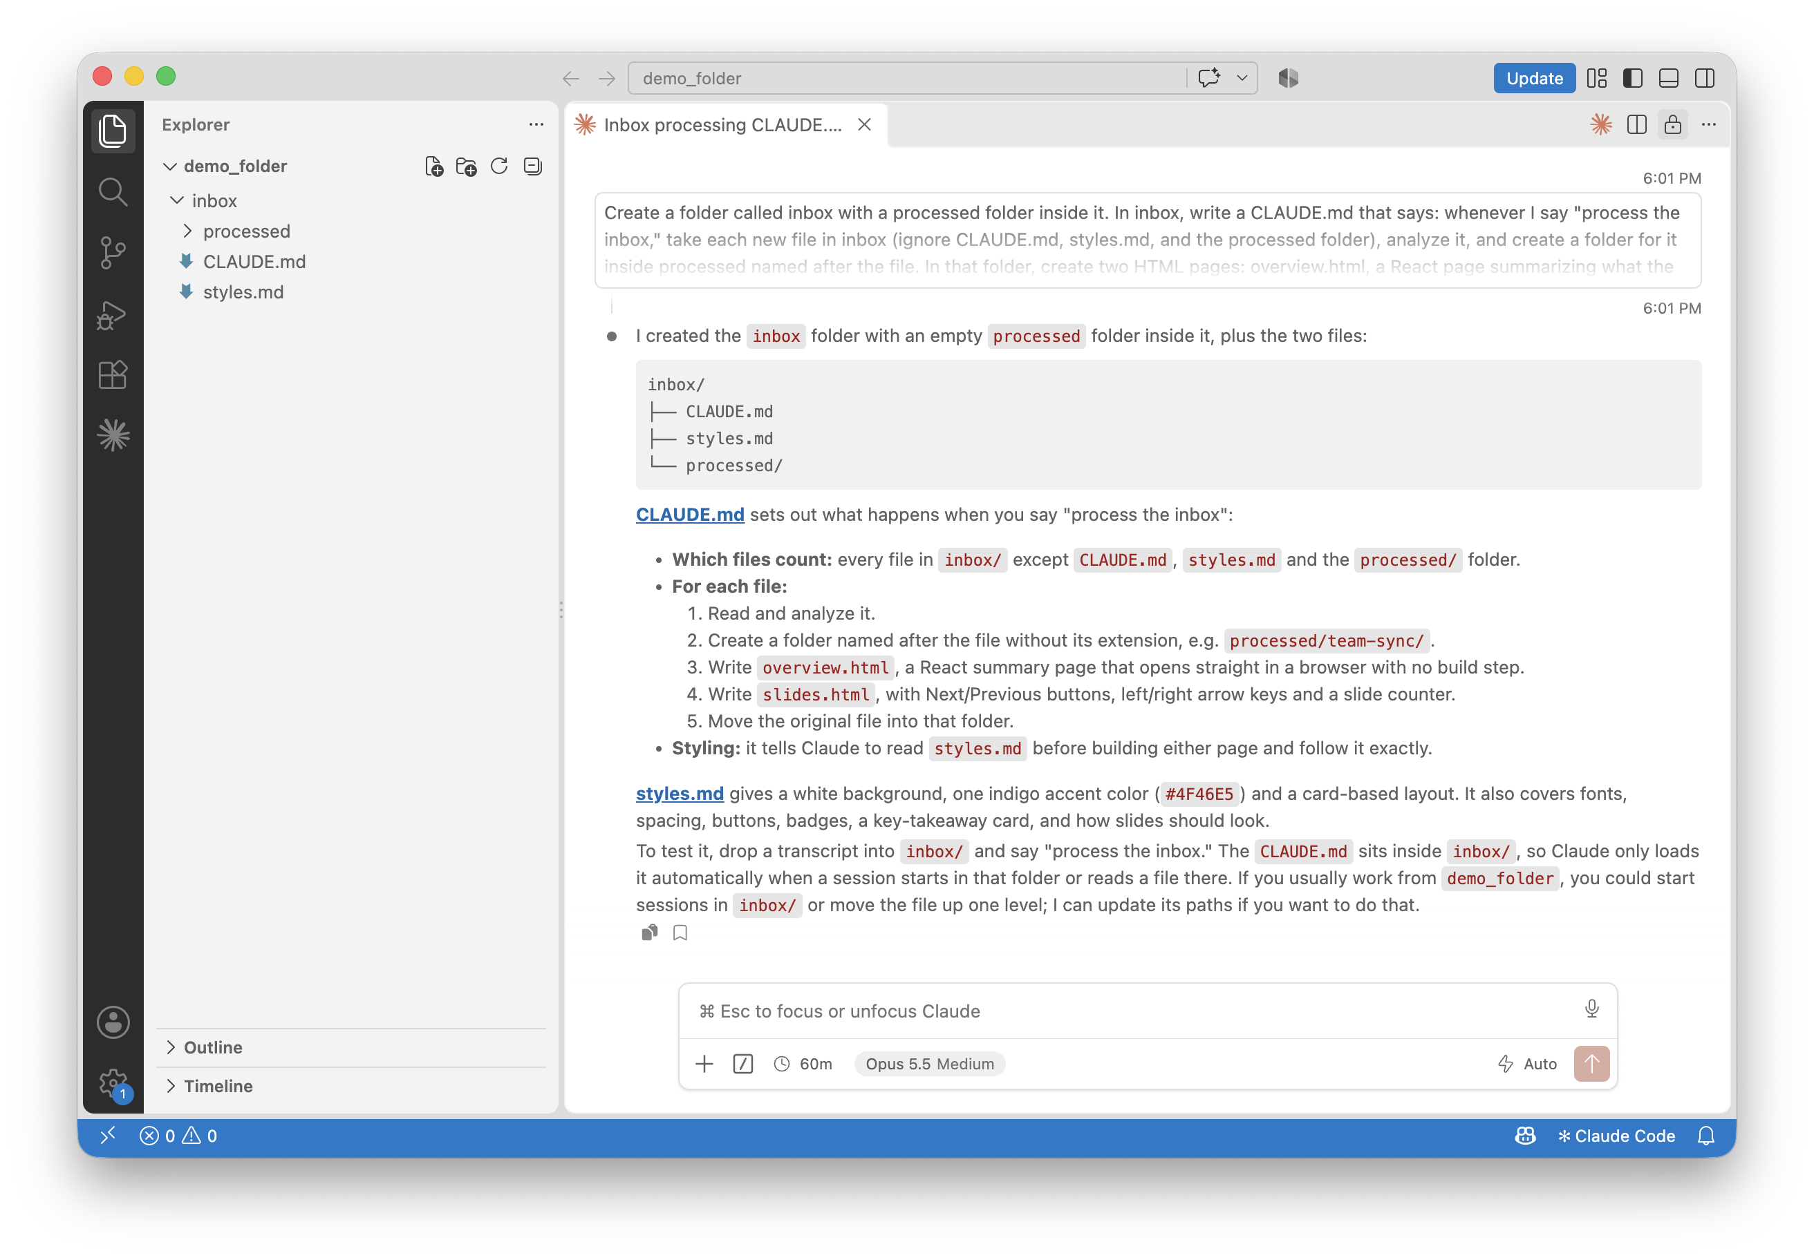Send the message with the arrow button
The height and width of the screenshot is (1260, 1814).
click(x=1591, y=1063)
